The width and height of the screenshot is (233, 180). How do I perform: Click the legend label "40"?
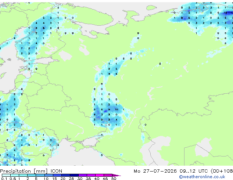pos(97,179)
